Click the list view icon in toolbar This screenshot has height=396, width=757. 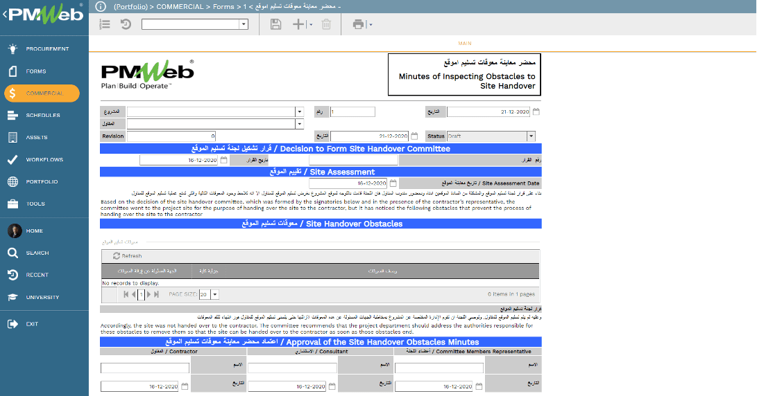point(104,24)
